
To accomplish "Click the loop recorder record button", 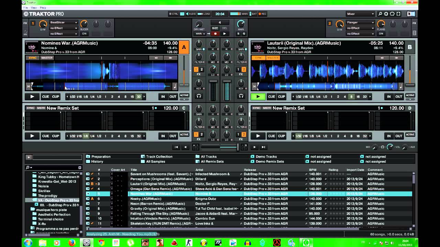I will click(215, 34).
